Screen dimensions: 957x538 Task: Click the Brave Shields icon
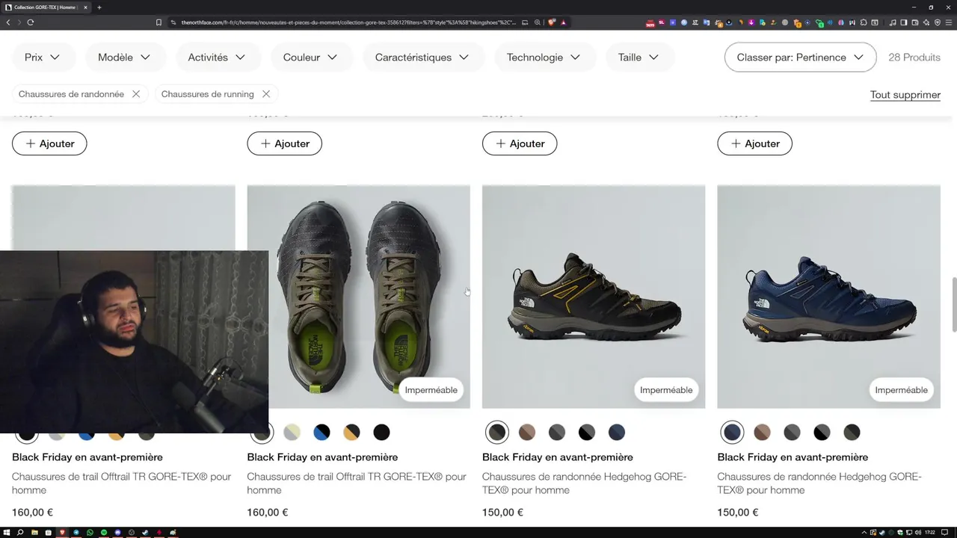(552, 22)
